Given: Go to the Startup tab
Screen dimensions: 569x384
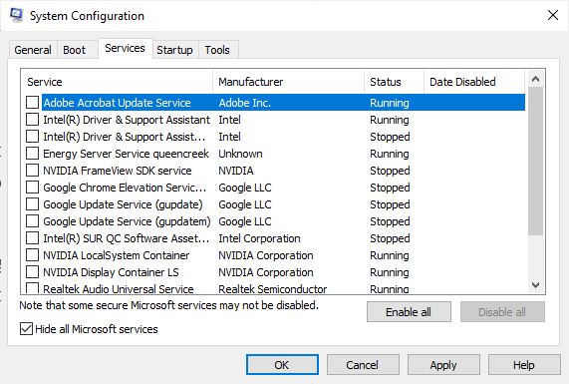Looking at the screenshot, I should point(174,50).
